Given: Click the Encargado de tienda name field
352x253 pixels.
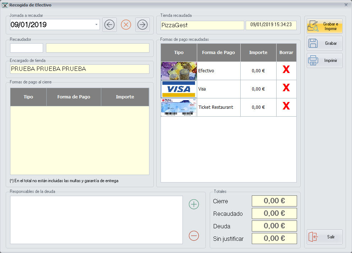Looking at the screenshot, I should click(80, 69).
